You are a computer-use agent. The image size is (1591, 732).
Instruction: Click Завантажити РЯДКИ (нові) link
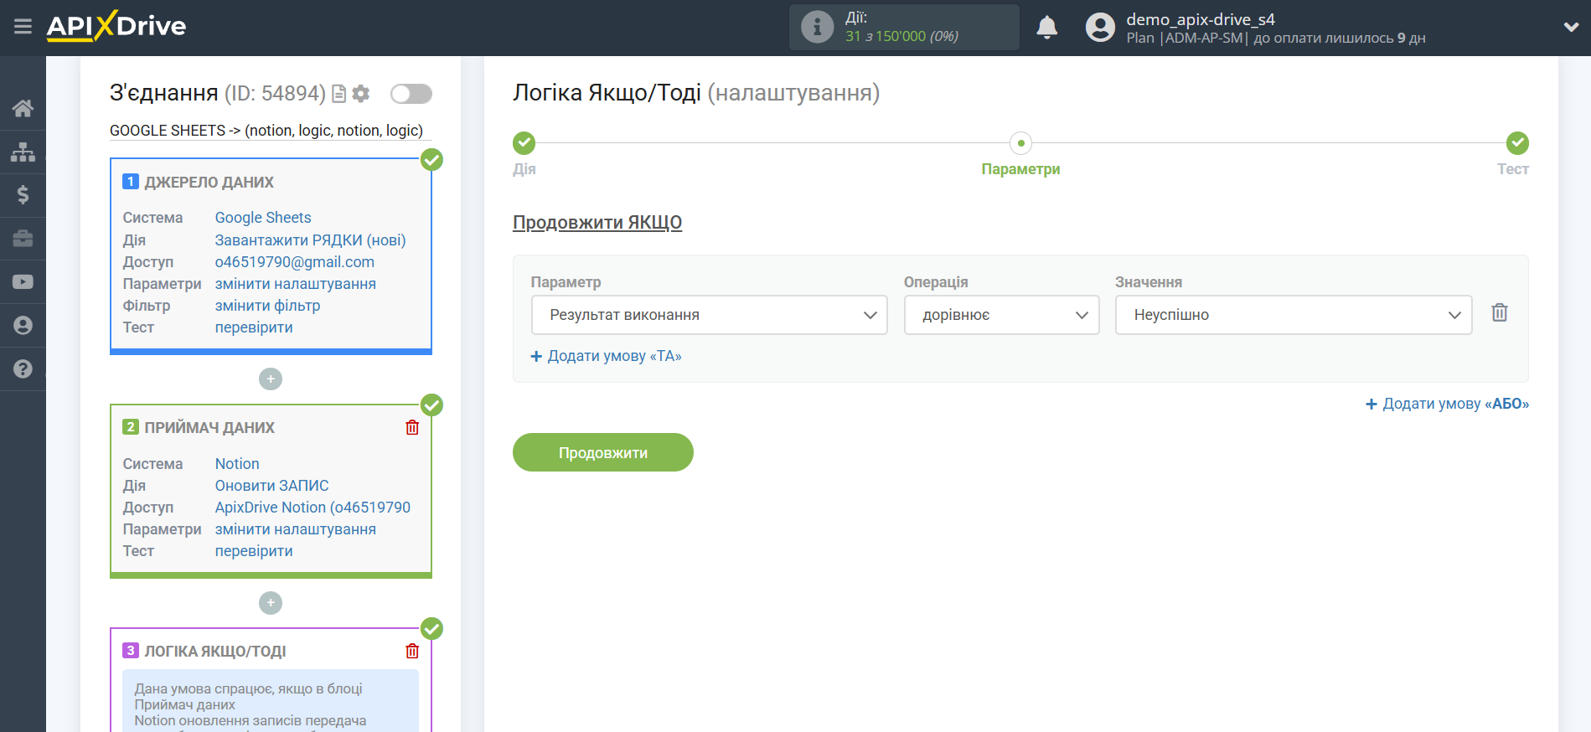[x=310, y=240]
